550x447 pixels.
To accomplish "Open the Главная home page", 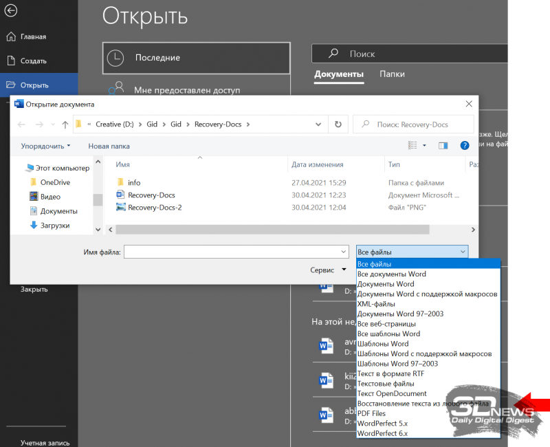I will 26,36.
